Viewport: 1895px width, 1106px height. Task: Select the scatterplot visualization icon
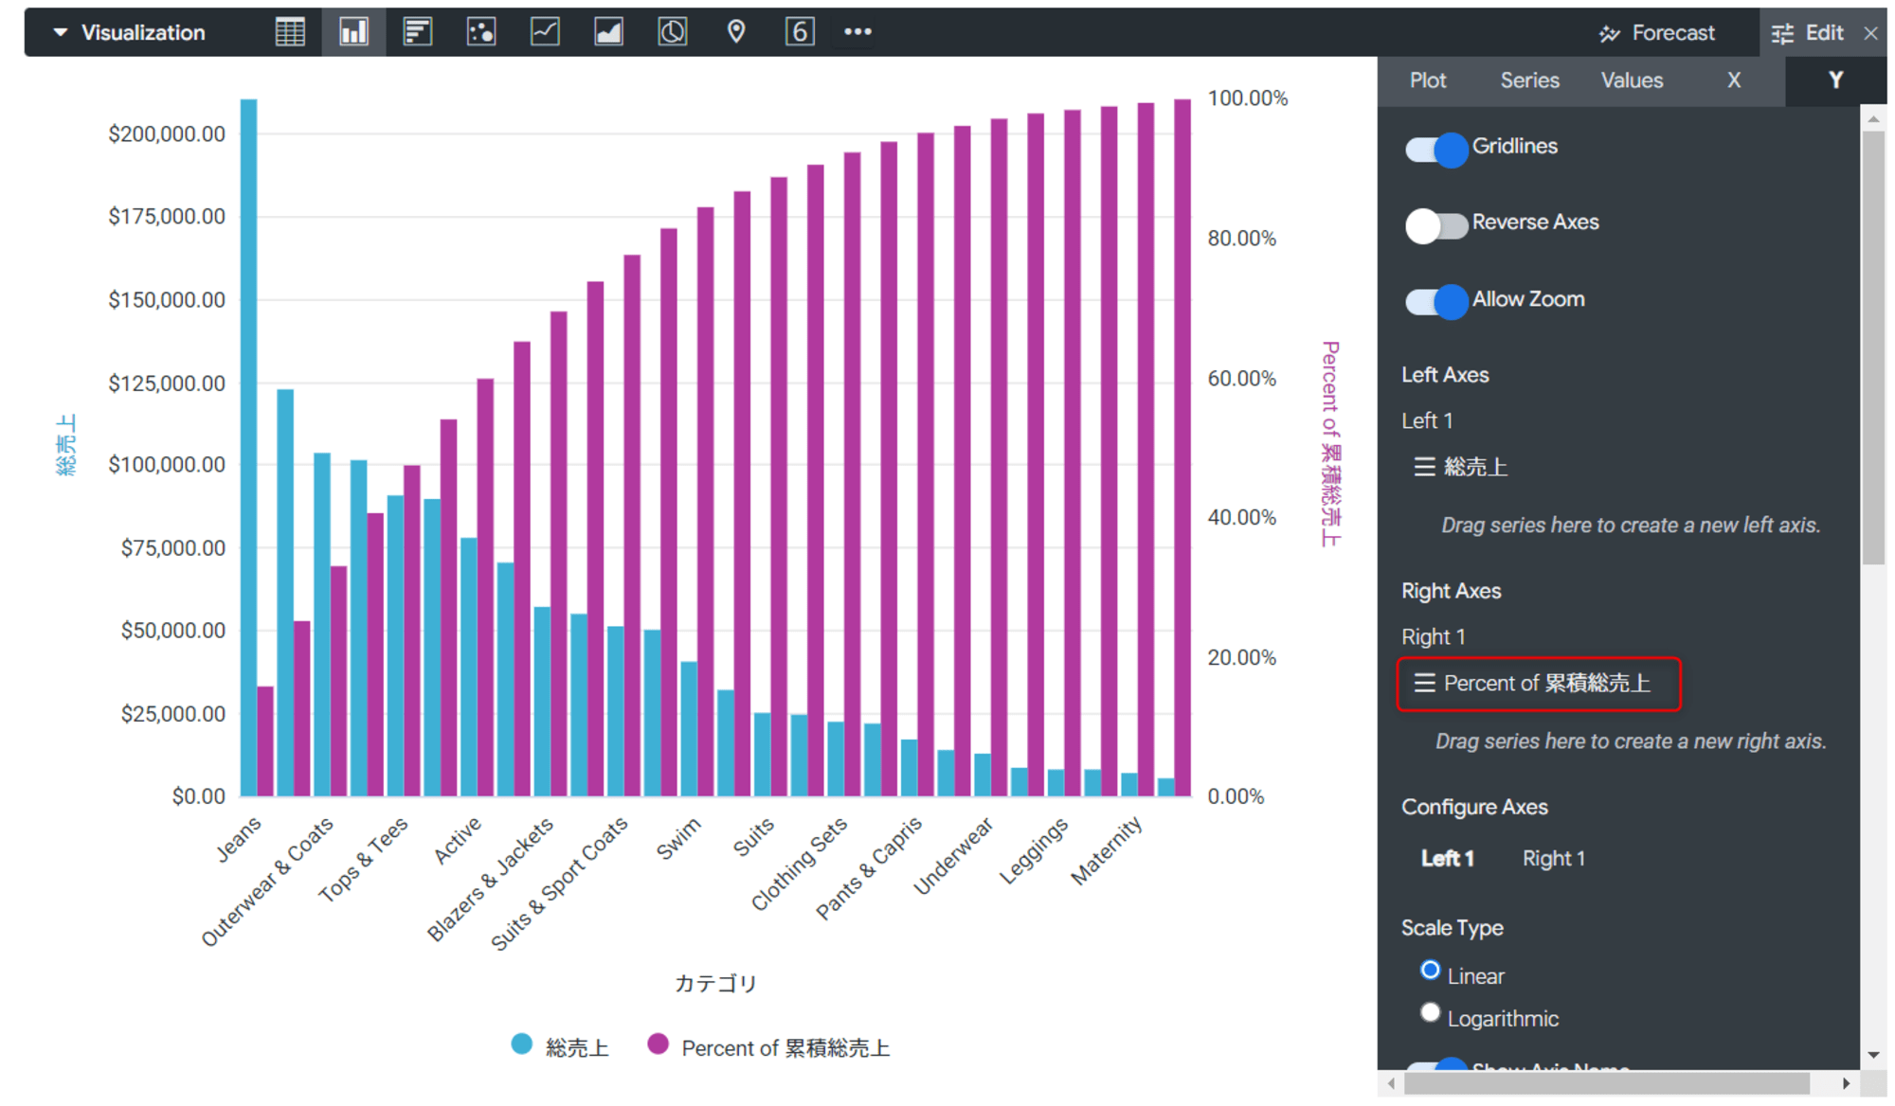(x=481, y=32)
